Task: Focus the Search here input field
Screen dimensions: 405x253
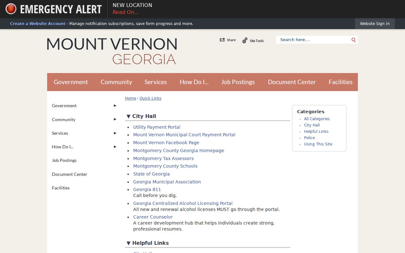Action: click(x=313, y=40)
